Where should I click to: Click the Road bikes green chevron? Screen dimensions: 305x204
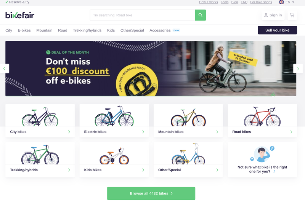[291, 132]
